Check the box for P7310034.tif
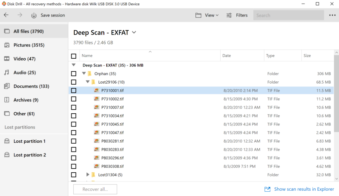This screenshot has width=339, height=196. [x=74, y=116]
